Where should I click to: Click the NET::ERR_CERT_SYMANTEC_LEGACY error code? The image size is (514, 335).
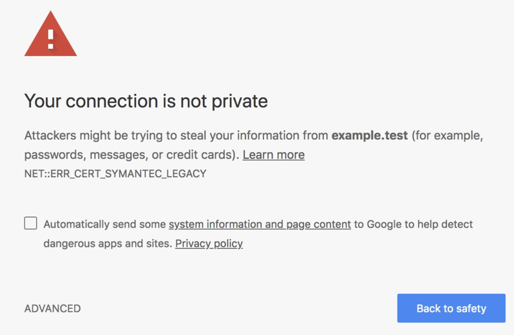(x=115, y=174)
